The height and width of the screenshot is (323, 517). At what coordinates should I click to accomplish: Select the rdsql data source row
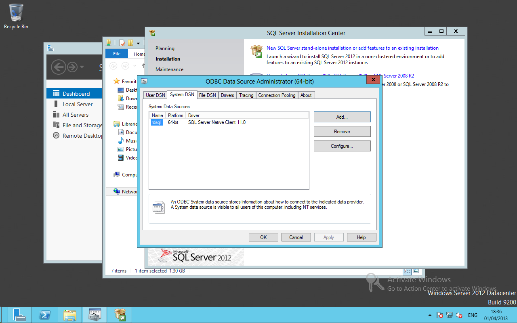[229, 122]
